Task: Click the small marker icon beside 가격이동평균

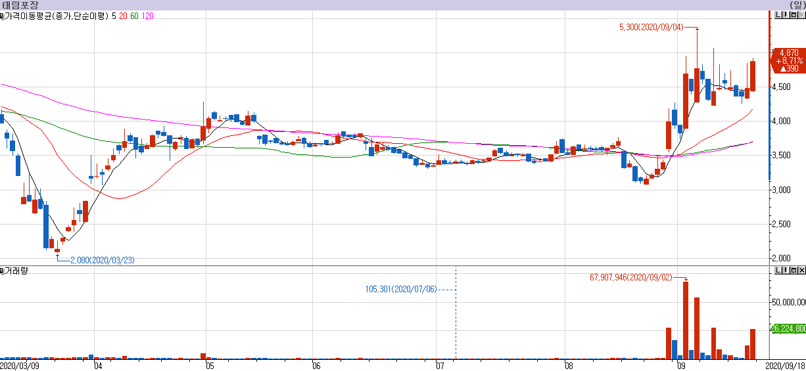Action: pos(2,16)
